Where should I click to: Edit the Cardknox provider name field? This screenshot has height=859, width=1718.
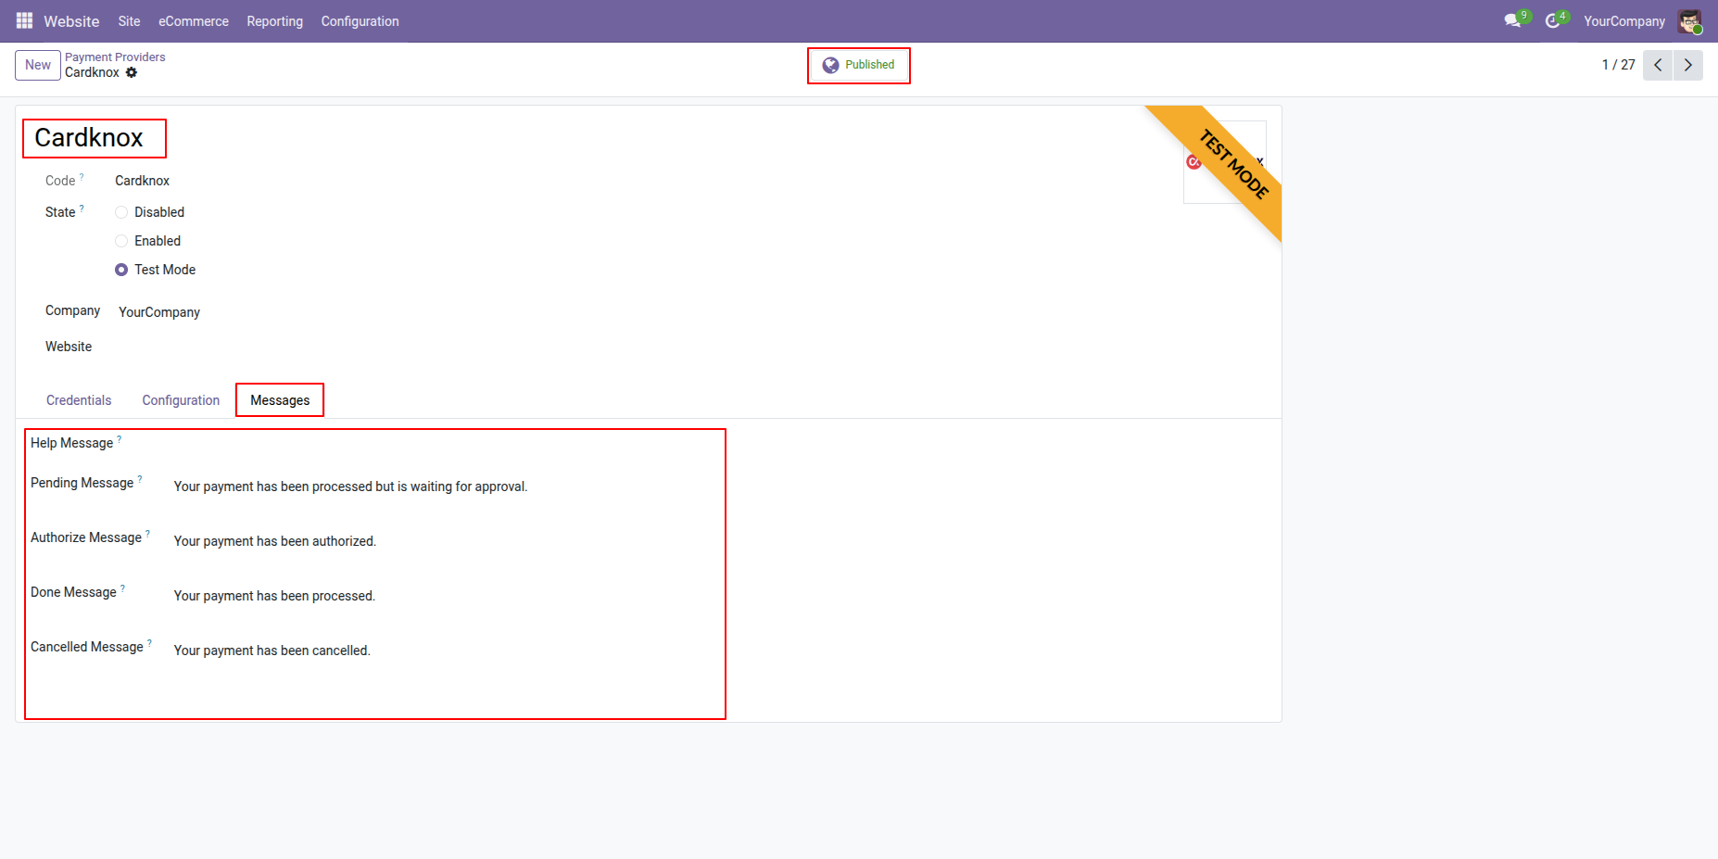click(x=89, y=138)
